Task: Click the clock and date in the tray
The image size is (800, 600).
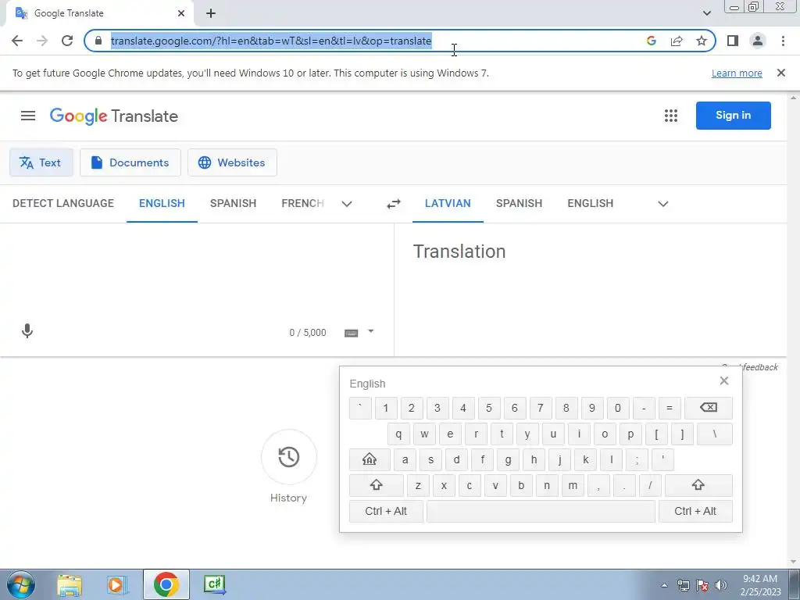Action: coord(760,585)
